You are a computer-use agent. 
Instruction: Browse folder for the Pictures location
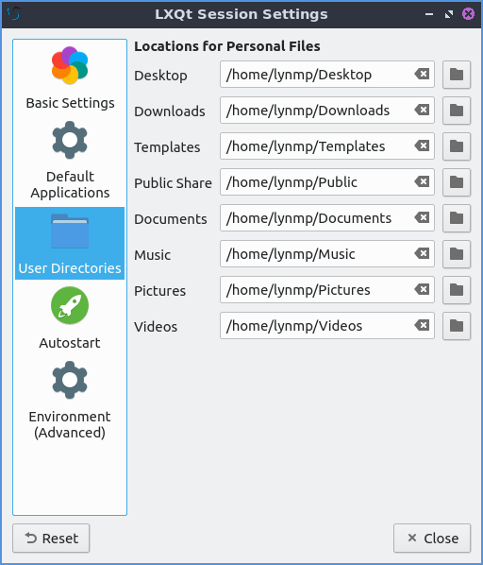click(x=457, y=290)
